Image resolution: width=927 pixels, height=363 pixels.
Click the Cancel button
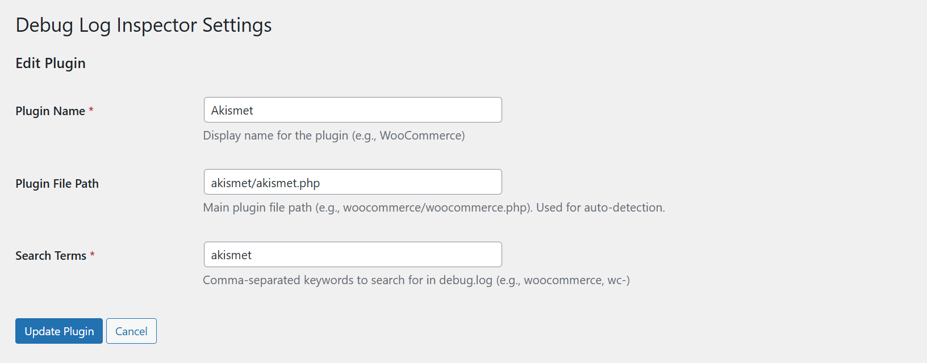click(131, 331)
